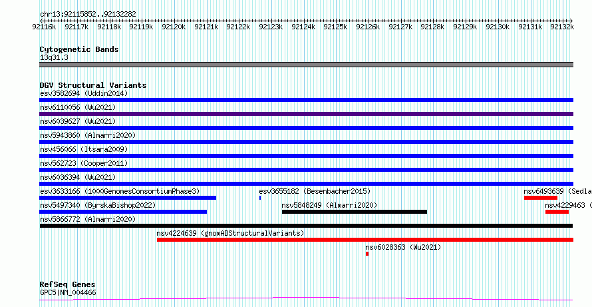Click the esv3582694 (Uddin2014) label

84,93
